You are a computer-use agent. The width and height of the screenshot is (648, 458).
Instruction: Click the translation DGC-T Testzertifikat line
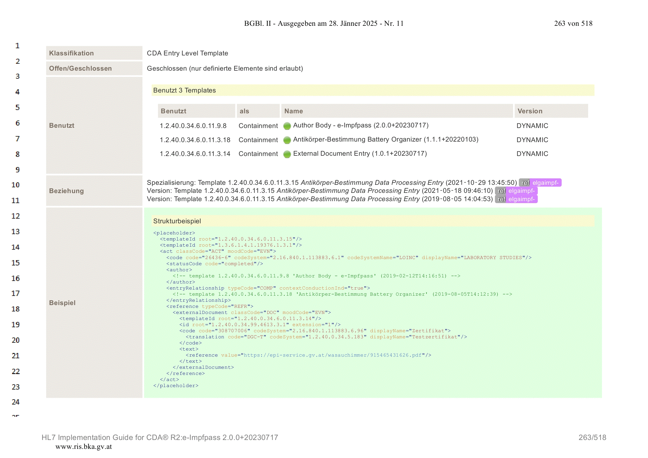point(326,337)
